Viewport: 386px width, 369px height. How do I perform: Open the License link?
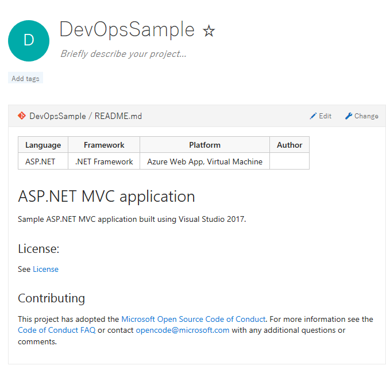tap(45, 269)
